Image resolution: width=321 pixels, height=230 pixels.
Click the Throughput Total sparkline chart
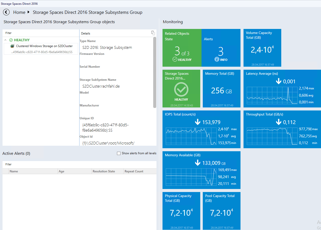coord(272,136)
